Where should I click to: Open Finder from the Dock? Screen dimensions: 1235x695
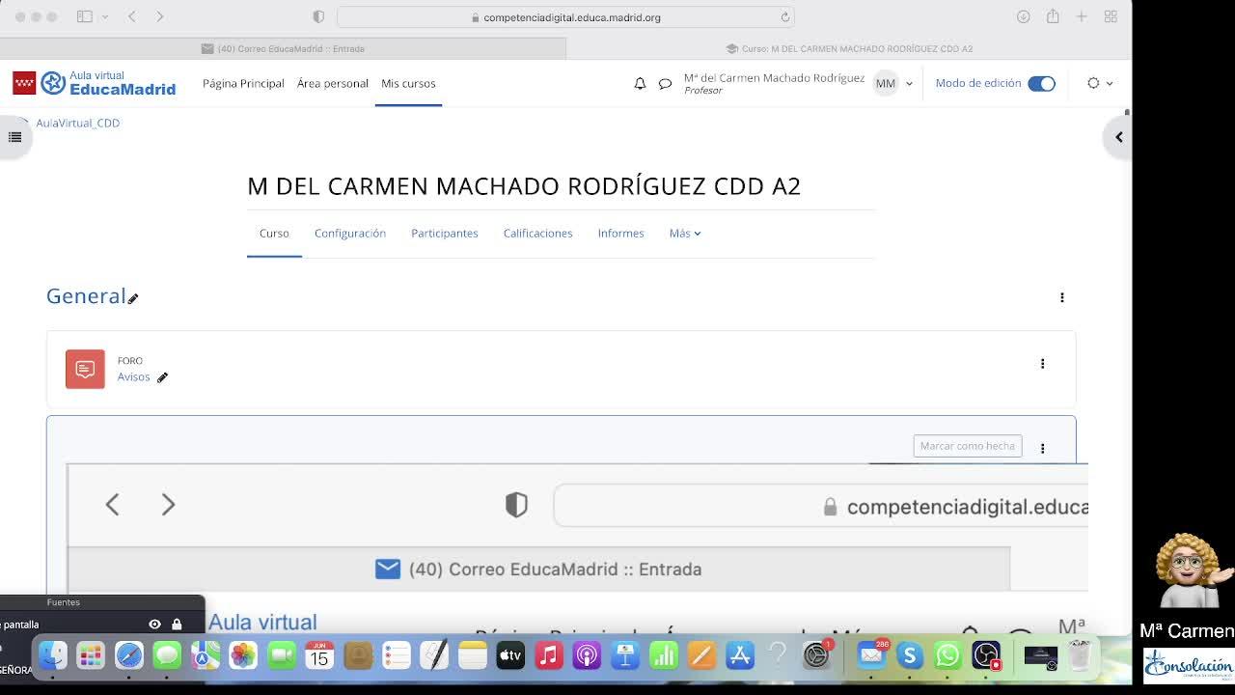point(53,656)
